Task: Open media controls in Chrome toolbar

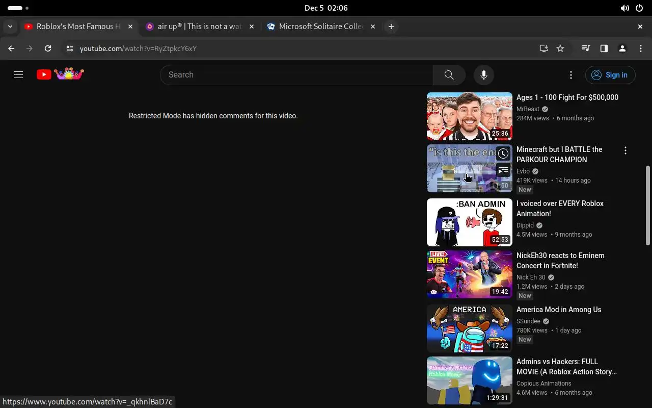Action: (x=586, y=48)
